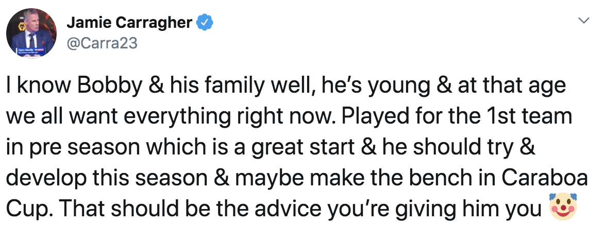Viewport: 604px width, 241px height.
Task: Click the blue verified checkmark badge
Action: click(205, 23)
